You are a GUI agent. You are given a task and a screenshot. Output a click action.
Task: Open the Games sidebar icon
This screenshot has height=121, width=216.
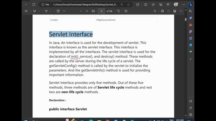(x=190, y=32)
